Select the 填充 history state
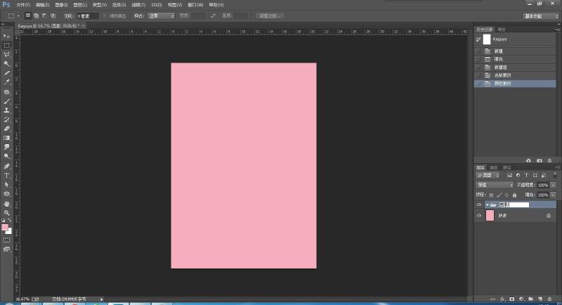The width and height of the screenshot is (562, 305). pos(516,59)
